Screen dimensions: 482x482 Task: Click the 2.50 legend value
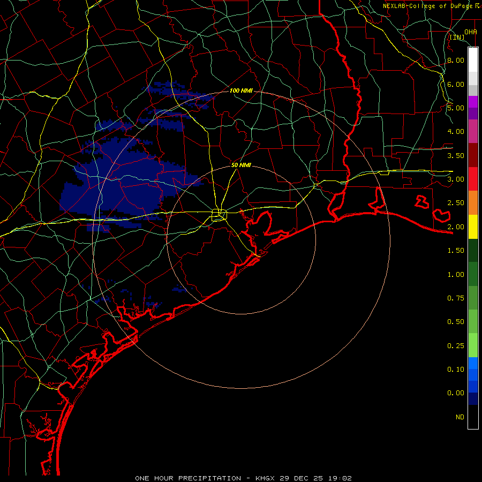click(x=456, y=203)
